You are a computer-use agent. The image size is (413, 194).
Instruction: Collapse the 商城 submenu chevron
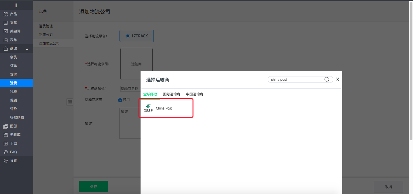27,48
